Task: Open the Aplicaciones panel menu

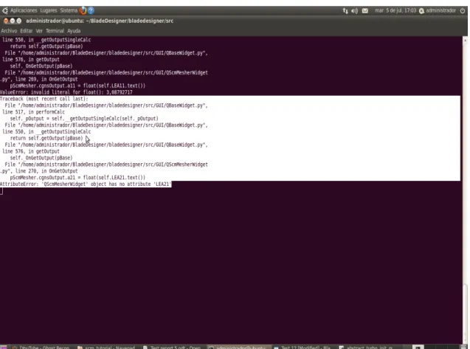Action: click(24, 10)
